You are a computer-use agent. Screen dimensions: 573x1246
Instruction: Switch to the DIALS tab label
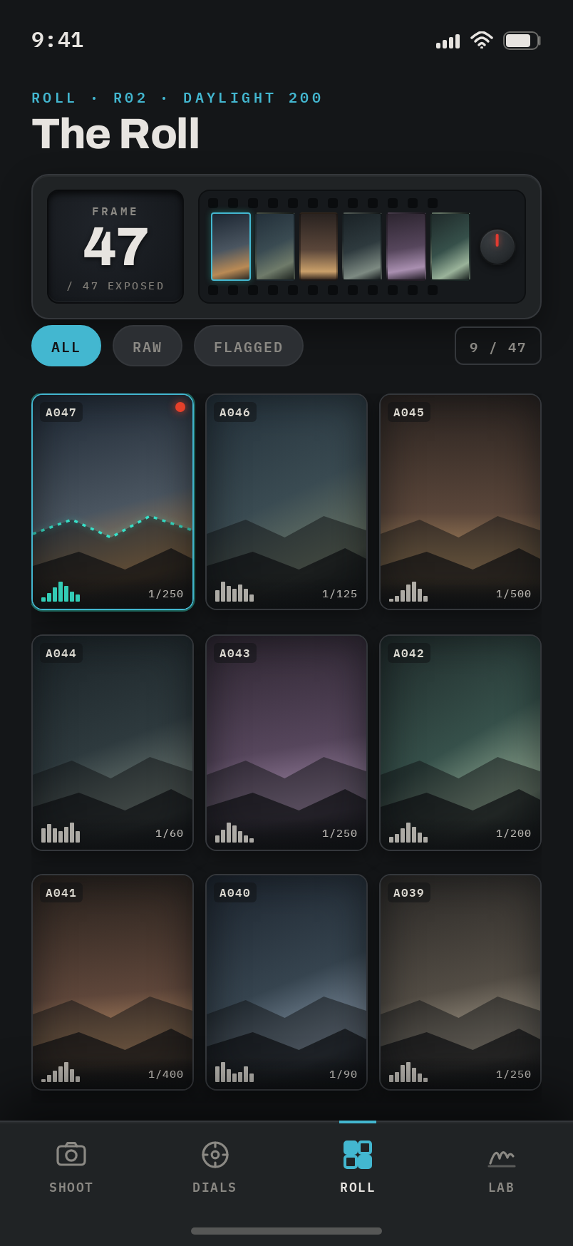point(215,1188)
